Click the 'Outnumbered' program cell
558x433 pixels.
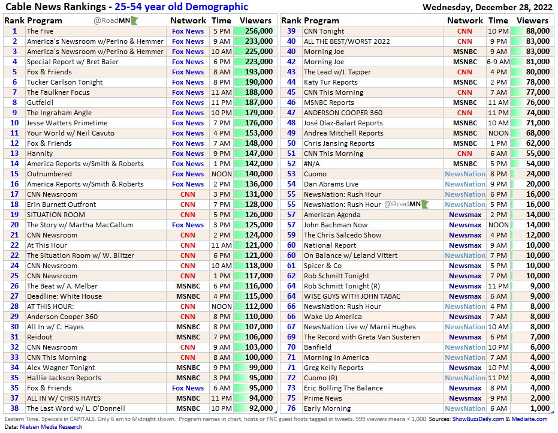[x=96, y=174]
